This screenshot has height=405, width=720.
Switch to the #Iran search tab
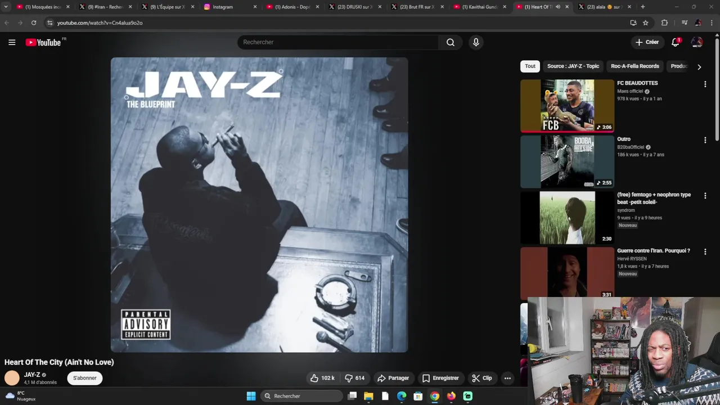(x=105, y=7)
